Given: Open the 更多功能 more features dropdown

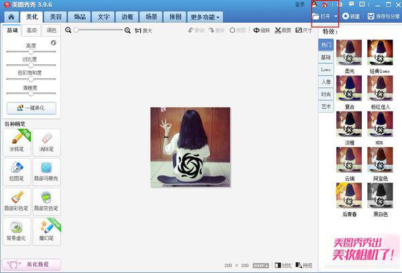Looking at the screenshot, I should click(x=205, y=17).
